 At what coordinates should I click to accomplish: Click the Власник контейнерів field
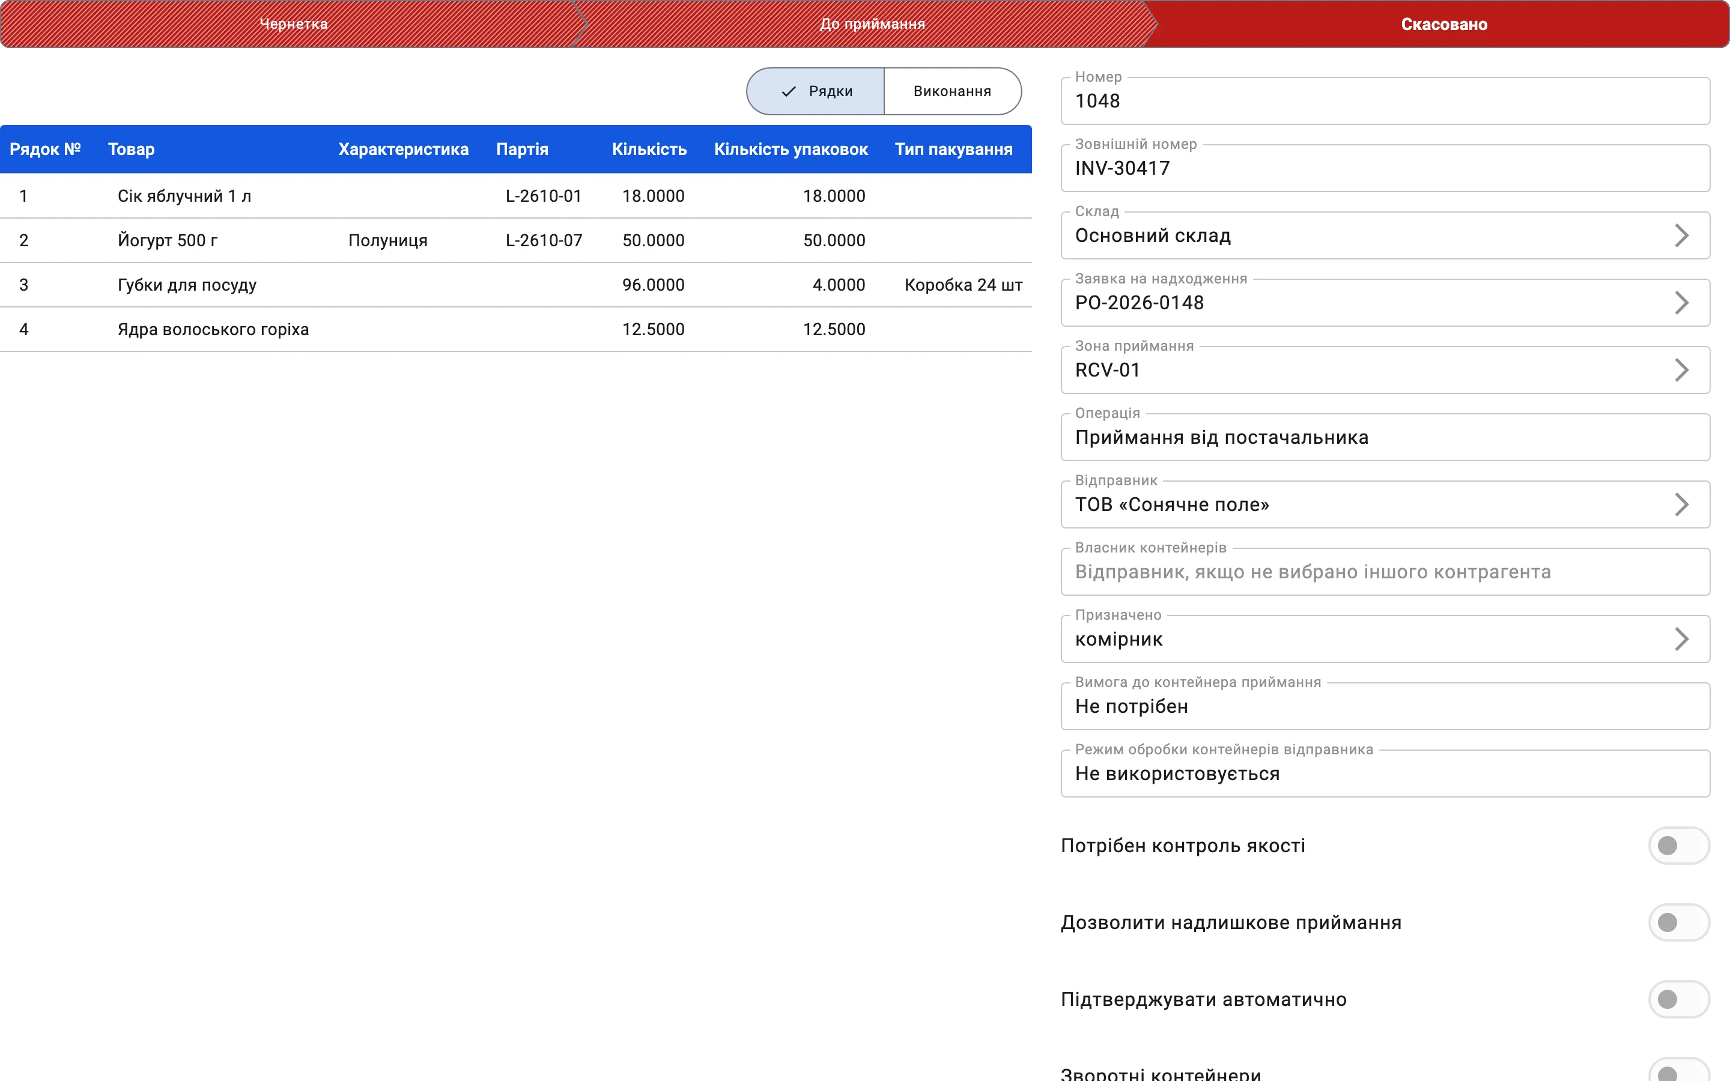[1385, 572]
